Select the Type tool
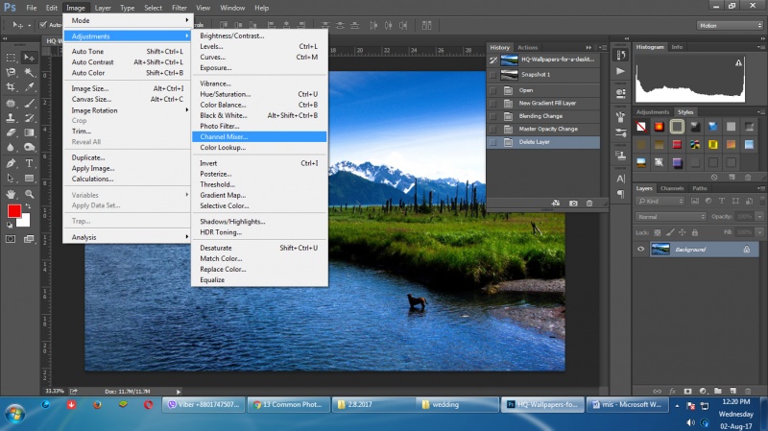The width and height of the screenshot is (768, 431). 30,163
